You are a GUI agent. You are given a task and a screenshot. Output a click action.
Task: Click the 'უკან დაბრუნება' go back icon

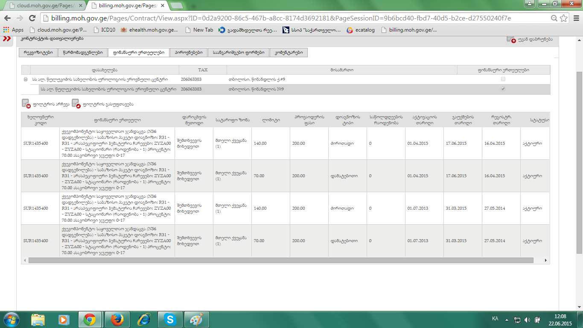point(511,39)
